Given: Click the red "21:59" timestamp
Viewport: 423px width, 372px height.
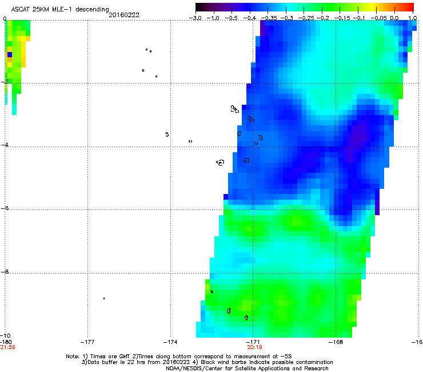Looking at the screenshot, I should [x=7, y=347].
